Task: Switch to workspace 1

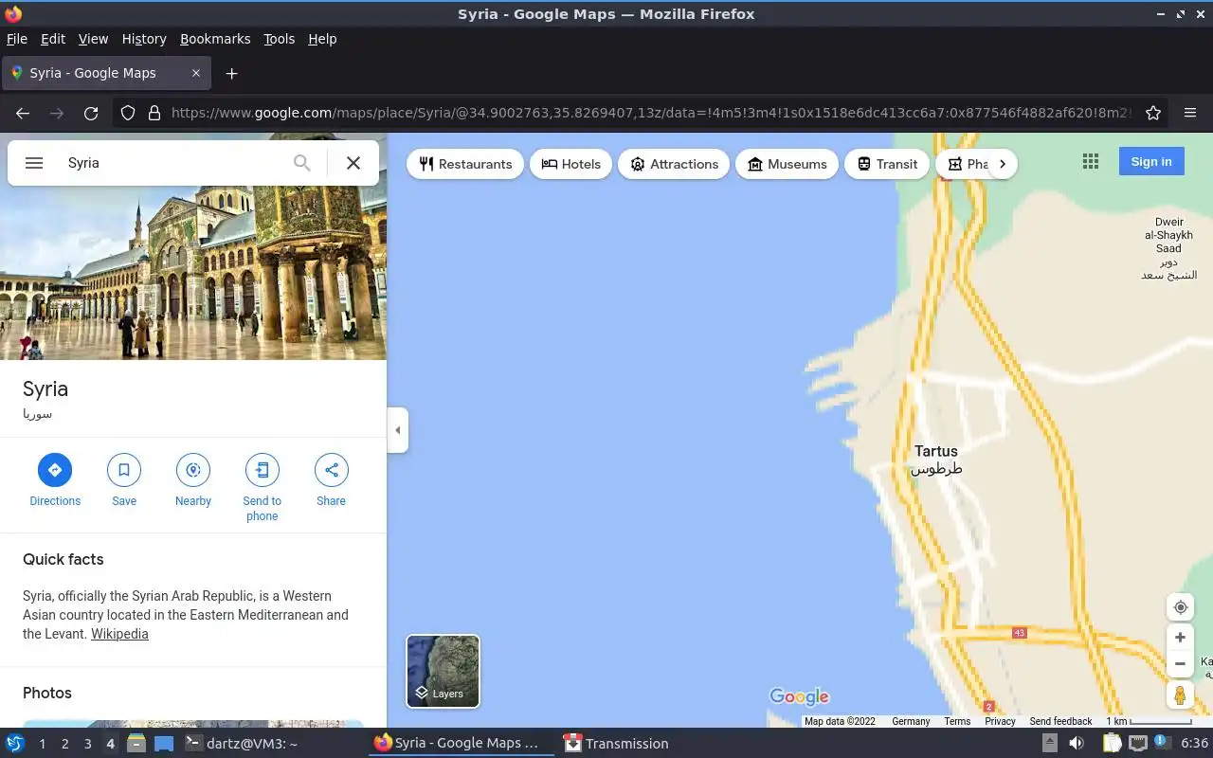Action: pos(42,744)
